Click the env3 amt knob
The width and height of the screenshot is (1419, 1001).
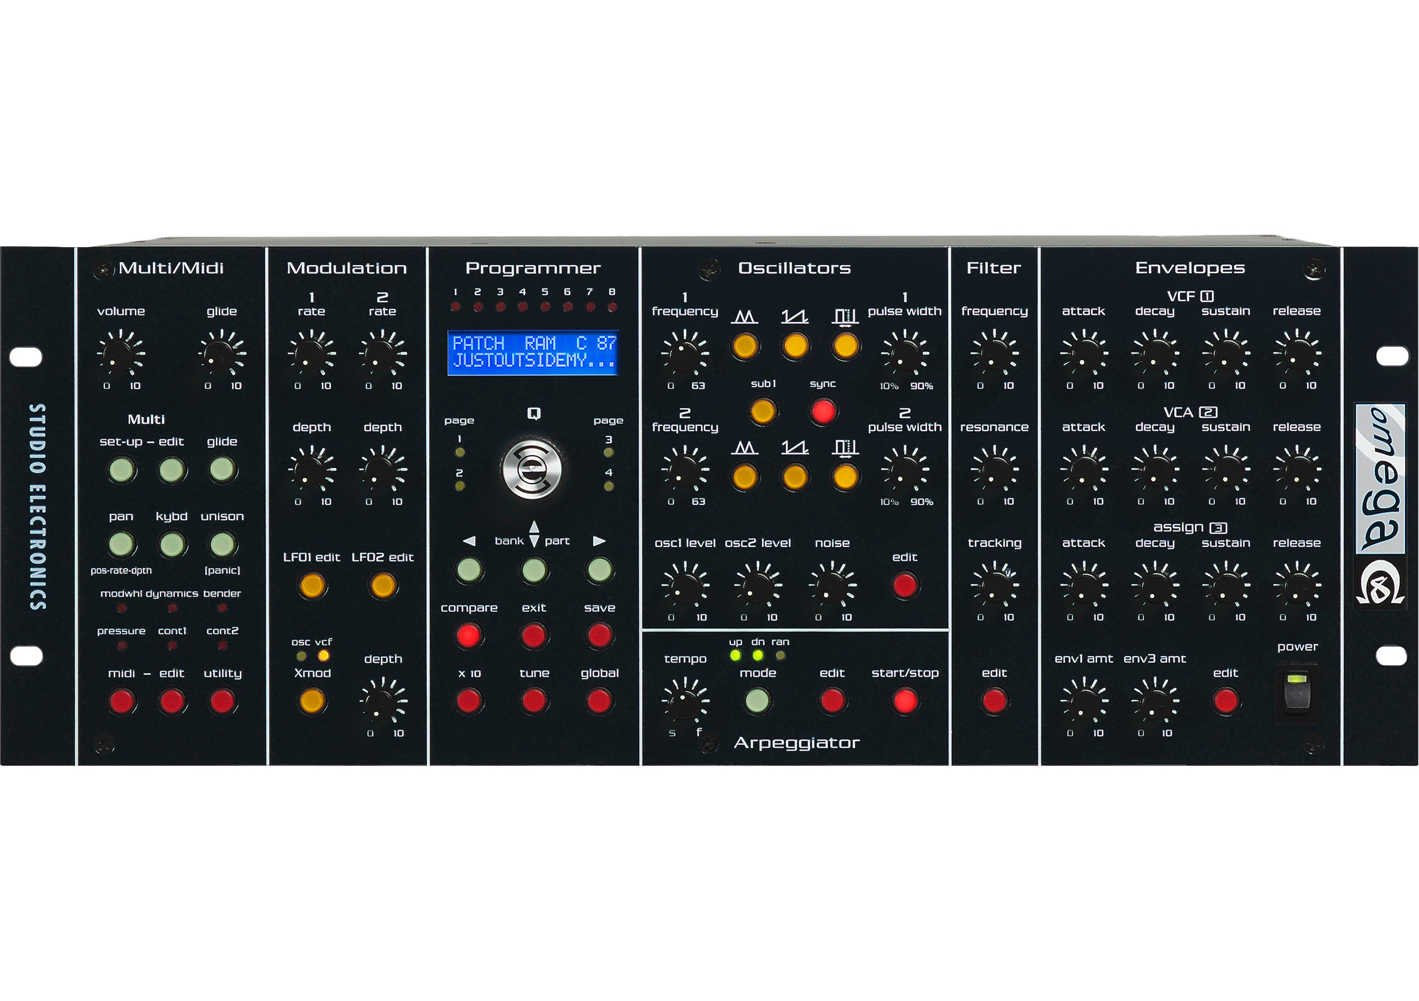tap(1154, 701)
